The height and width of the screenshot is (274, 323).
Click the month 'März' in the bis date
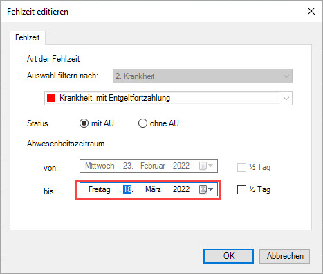(153, 189)
